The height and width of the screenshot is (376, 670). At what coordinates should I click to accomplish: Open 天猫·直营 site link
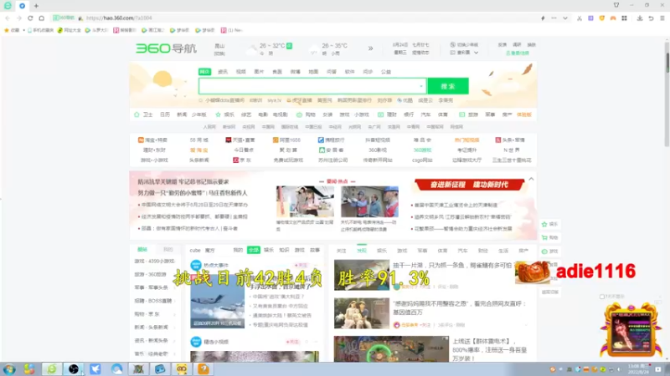240,140
